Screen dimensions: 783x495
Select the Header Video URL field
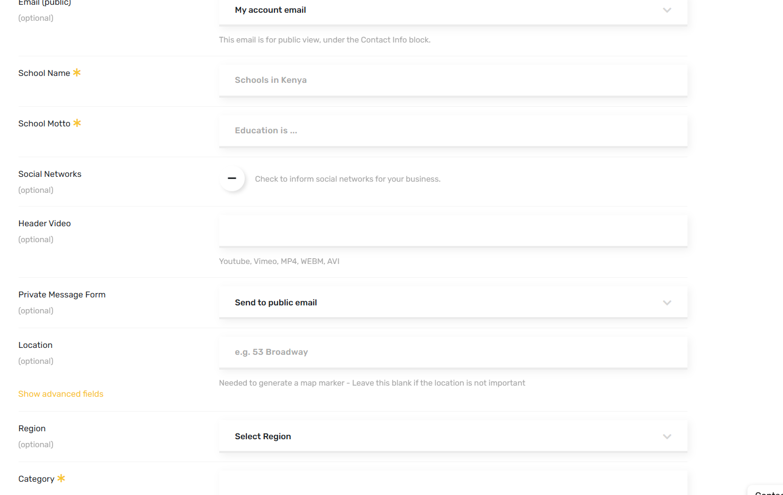[452, 231]
